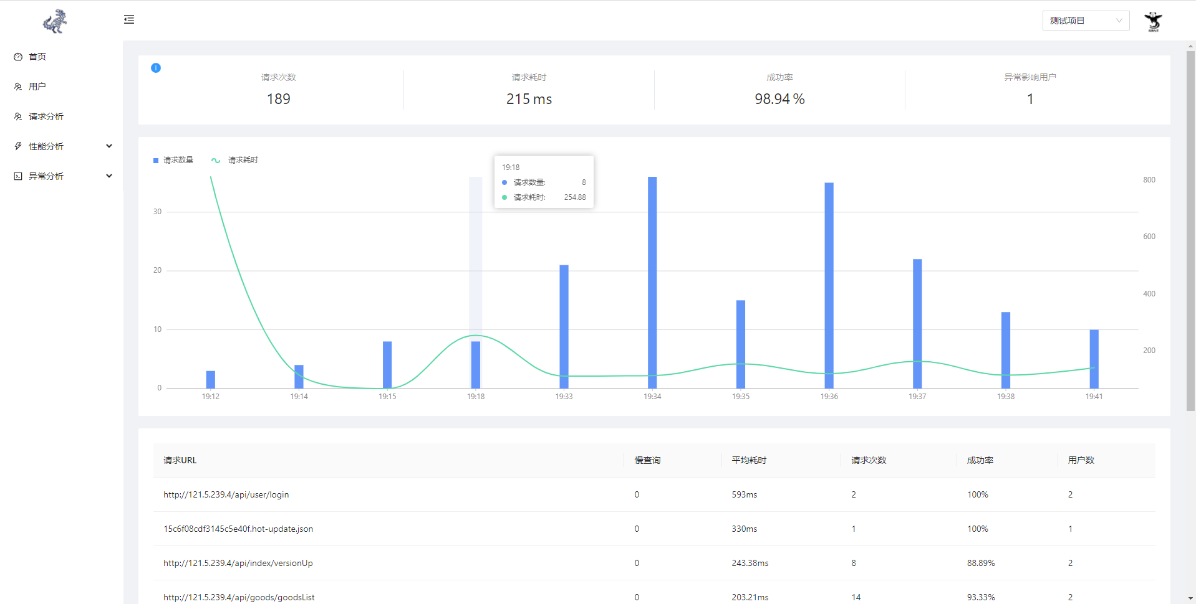Click the 19:33 bar in chart
1196x604 pixels.
coord(564,326)
